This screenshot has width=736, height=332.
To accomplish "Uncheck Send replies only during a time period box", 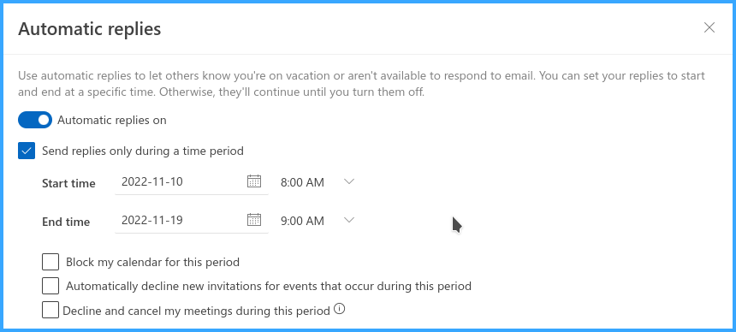I will 27,151.
